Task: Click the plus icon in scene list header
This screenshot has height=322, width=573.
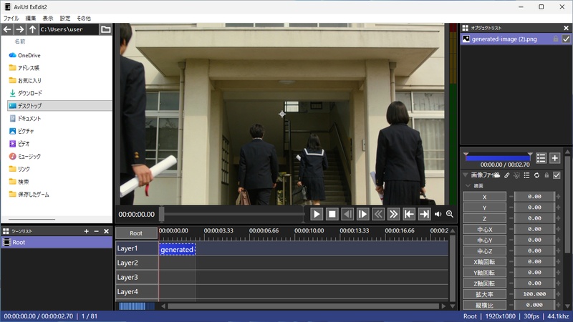Action: 86,231
